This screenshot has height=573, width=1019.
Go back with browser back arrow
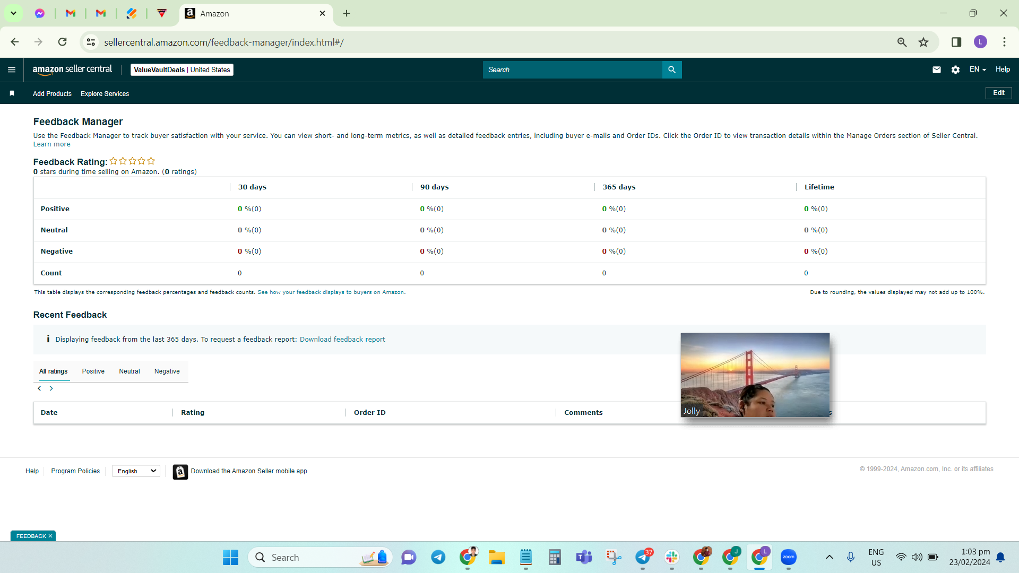[15, 42]
